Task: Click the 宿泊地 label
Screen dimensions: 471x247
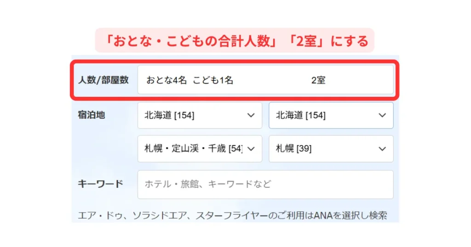Action: (92, 115)
